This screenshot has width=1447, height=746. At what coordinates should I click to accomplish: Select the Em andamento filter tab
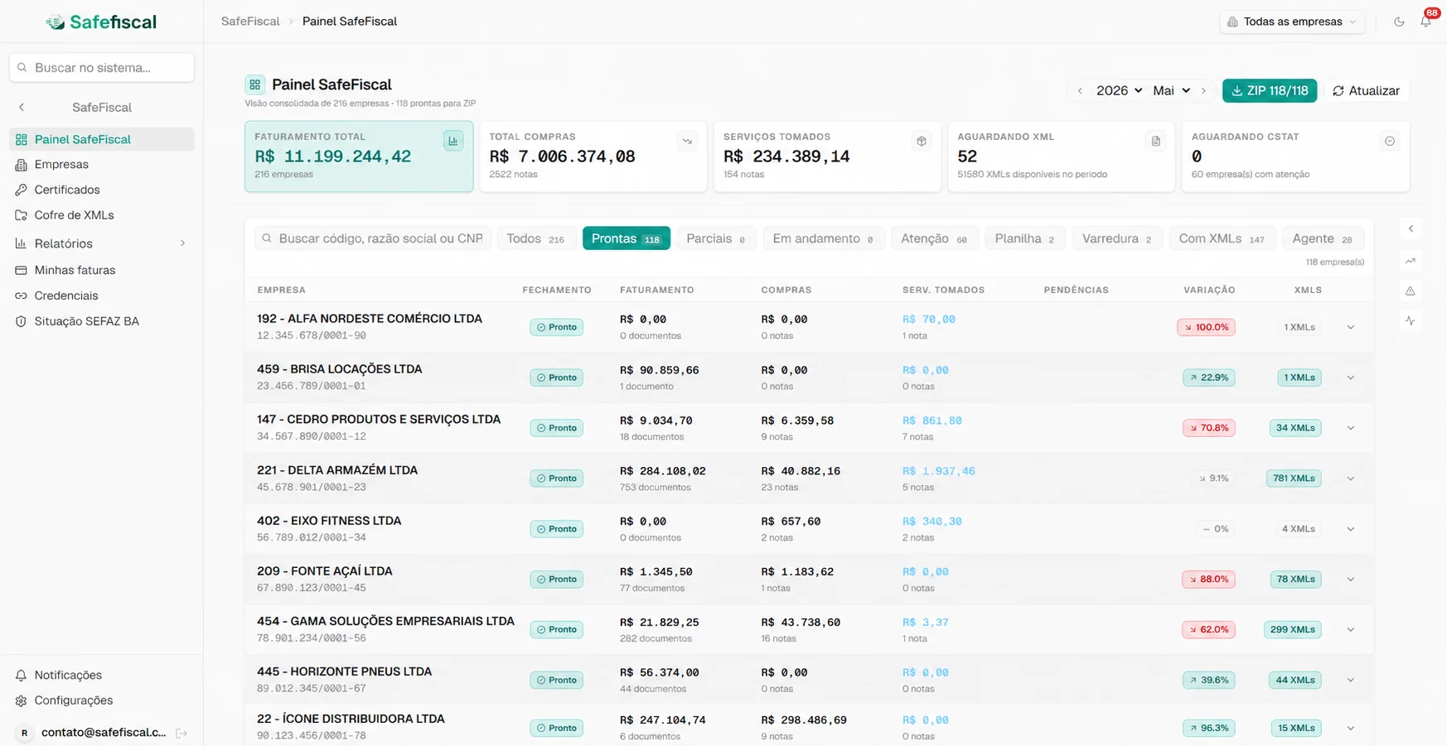click(x=824, y=238)
